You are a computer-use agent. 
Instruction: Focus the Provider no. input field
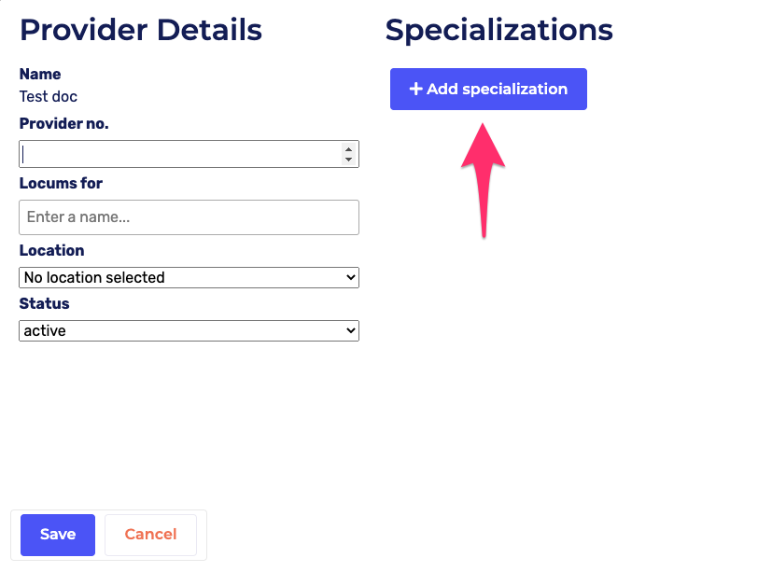pos(179,154)
